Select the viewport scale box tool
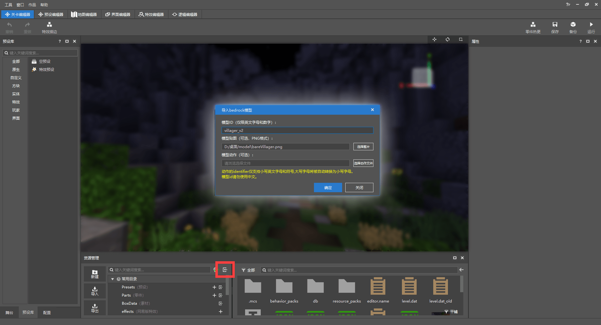601x325 pixels. 461,39
